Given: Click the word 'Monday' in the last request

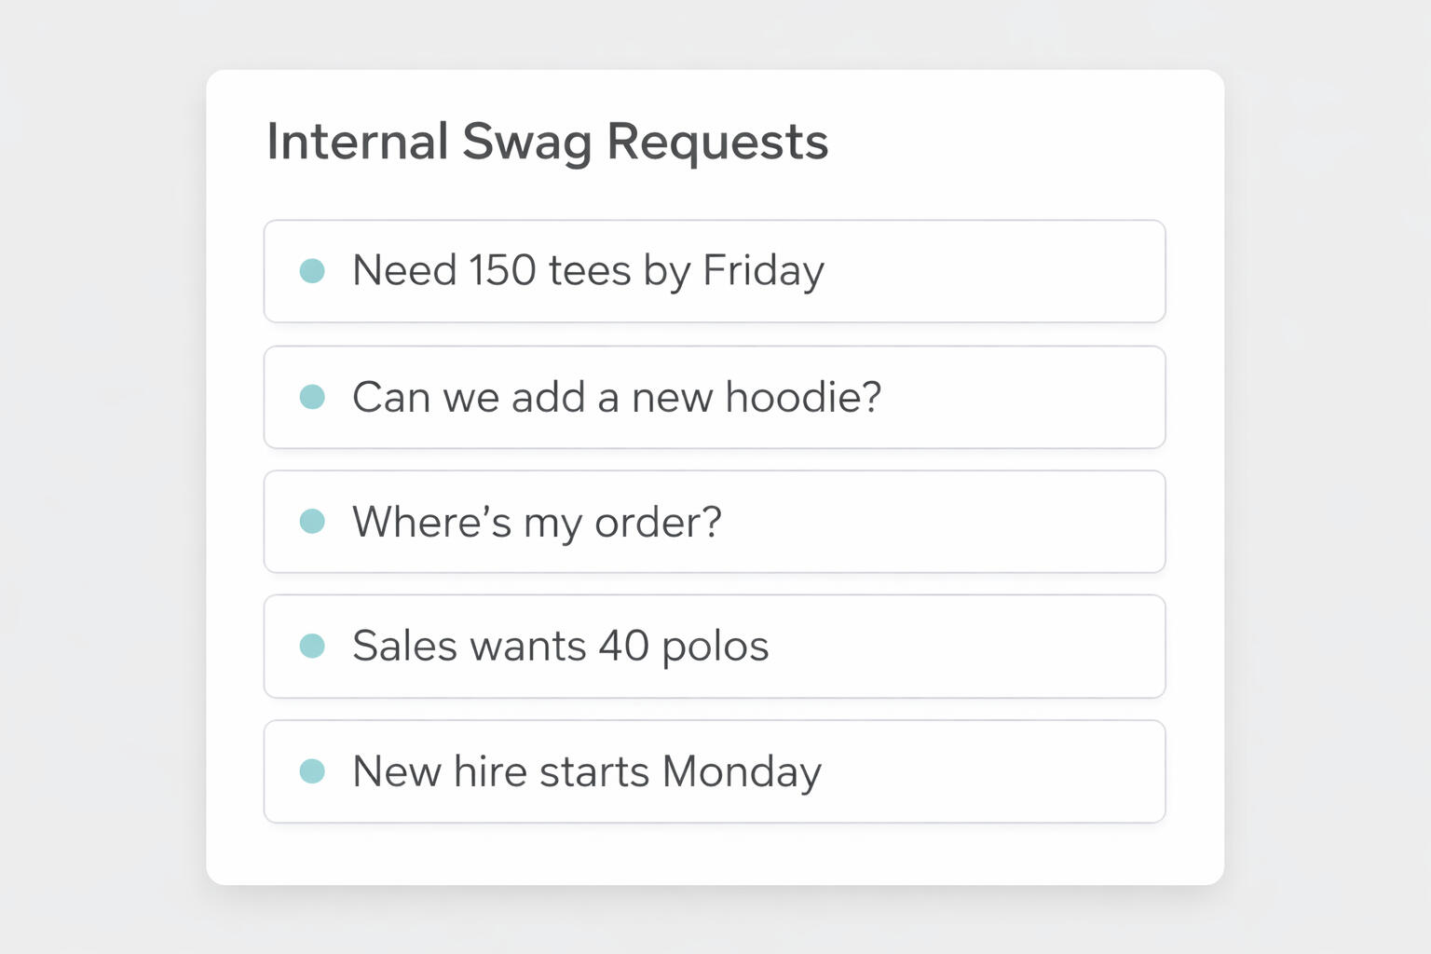Looking at the screenshot, I should click(742, 772).
